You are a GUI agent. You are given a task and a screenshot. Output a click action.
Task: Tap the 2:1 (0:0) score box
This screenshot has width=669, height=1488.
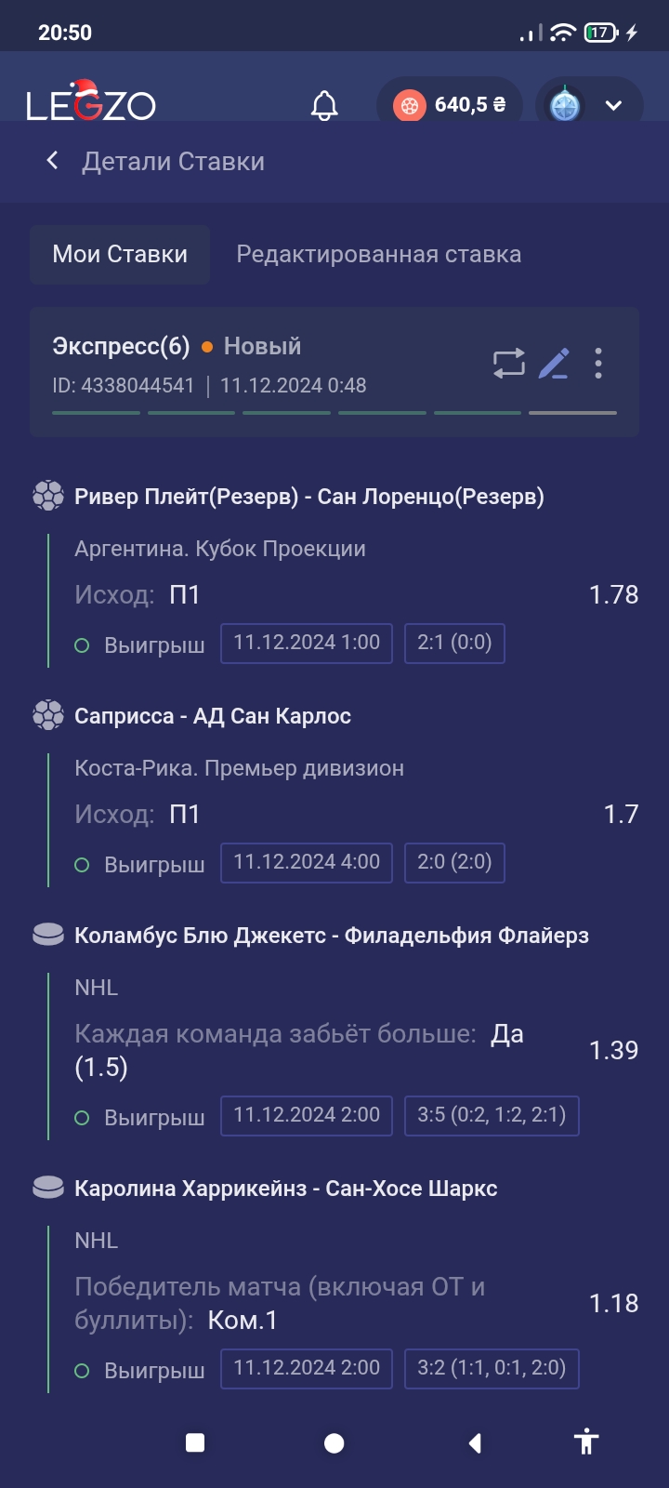click(454, 643)
